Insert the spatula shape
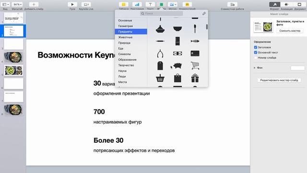The image size is (307, 173). point(195,29)
